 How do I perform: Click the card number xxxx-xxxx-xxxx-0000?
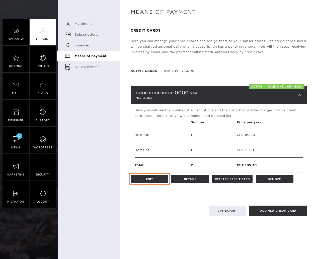pos(162,93)
